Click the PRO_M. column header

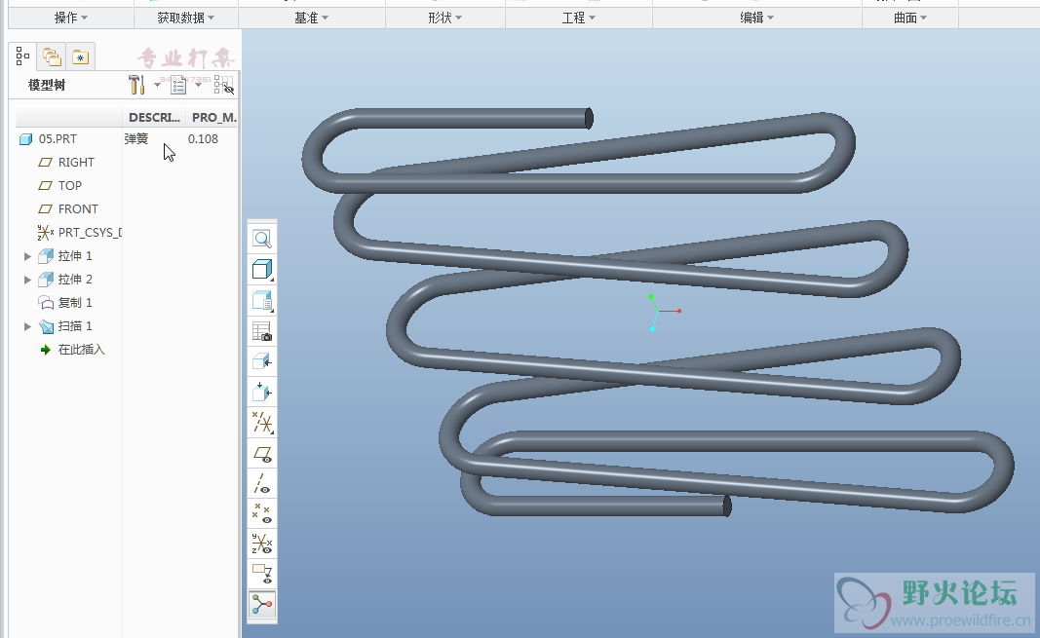[212, 117]
